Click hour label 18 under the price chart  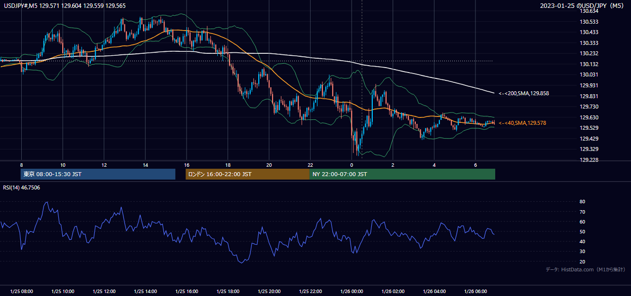[228, 165]
